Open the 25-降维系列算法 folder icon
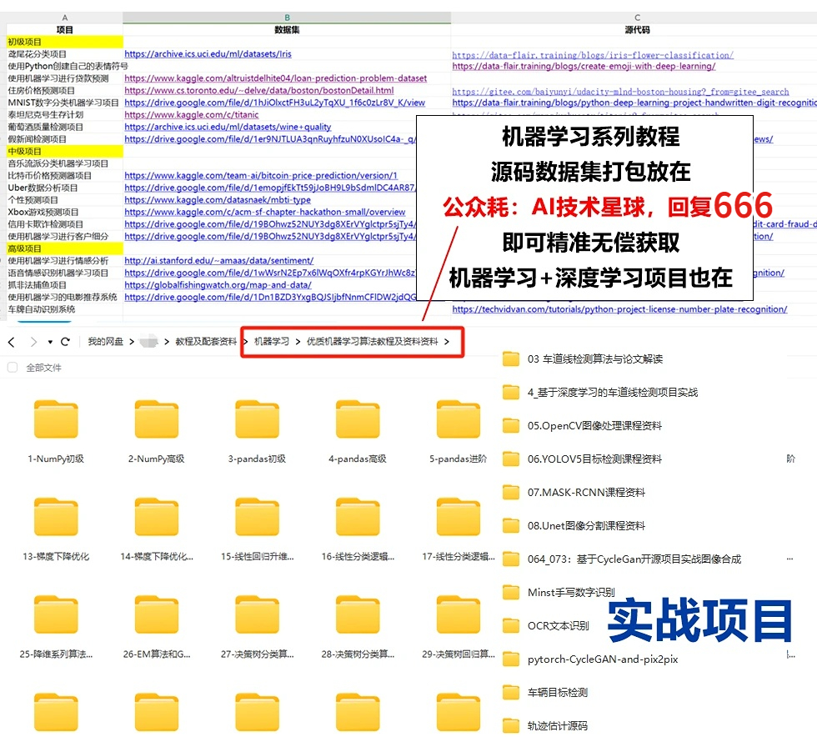Screen dimensions: 817x737 click(56, 614)
